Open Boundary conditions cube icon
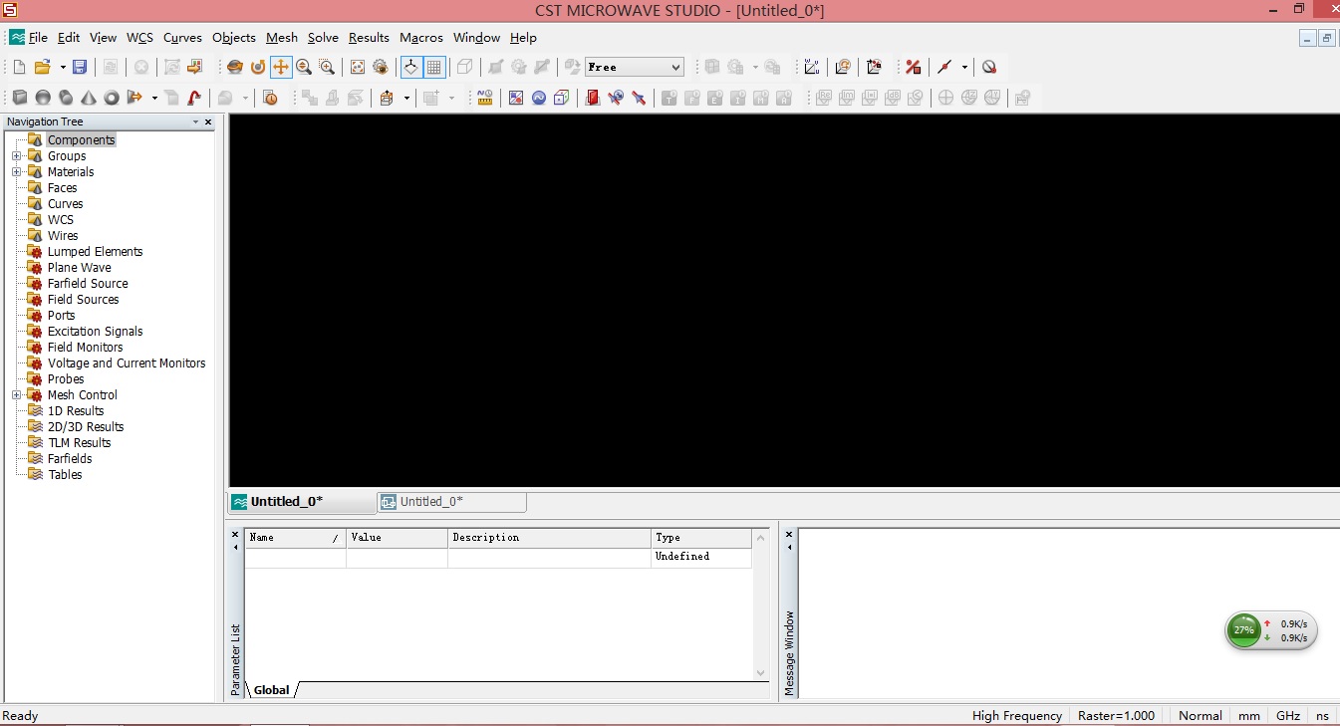 [x=562, y=98]
